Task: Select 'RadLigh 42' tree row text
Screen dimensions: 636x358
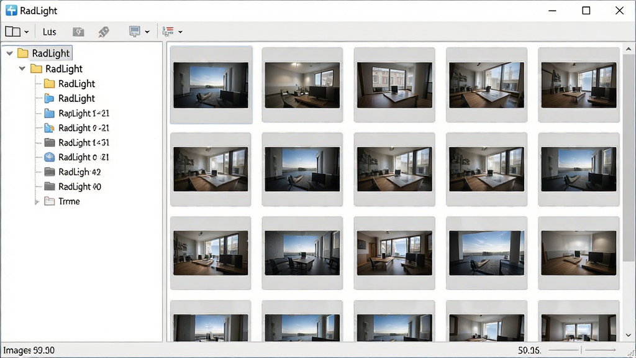Action: [x=79, y=172]
